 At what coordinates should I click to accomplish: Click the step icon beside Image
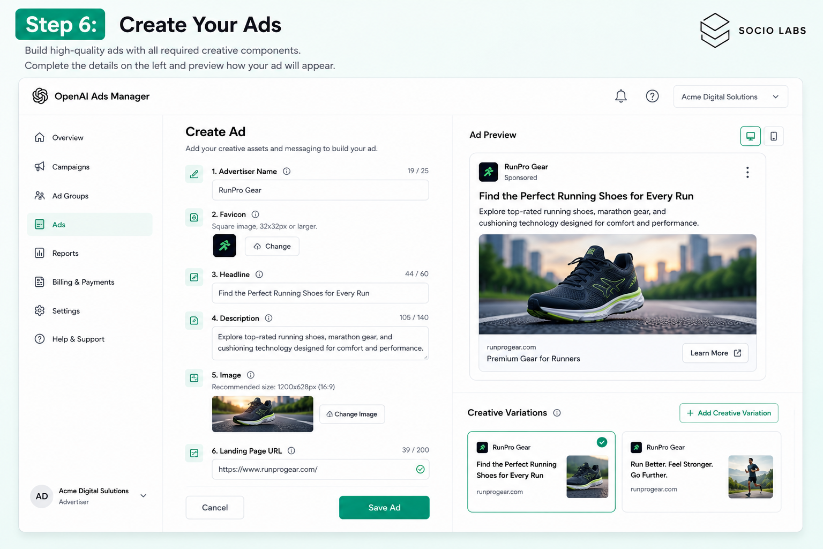click(194, 378)
